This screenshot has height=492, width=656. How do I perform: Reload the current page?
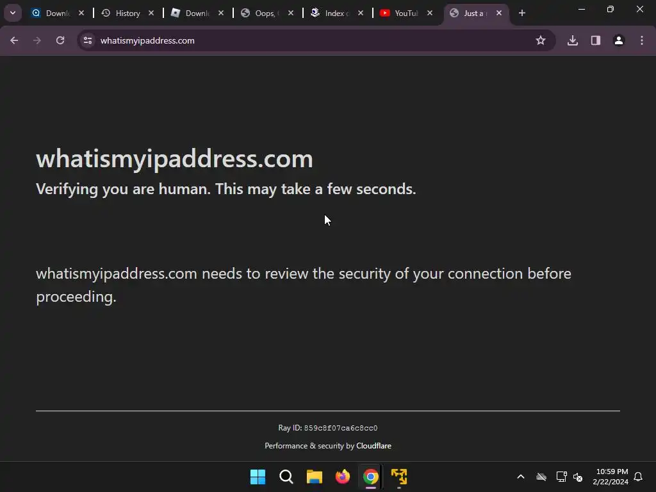(x=60, y=40)
